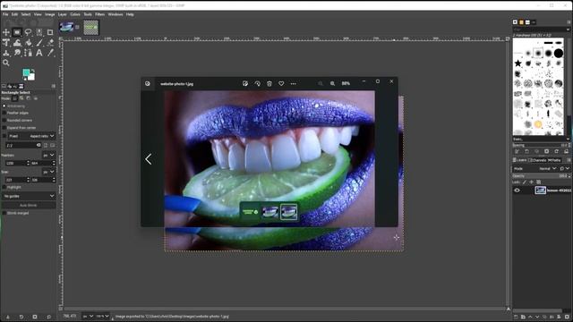Image resolution: width=573 pixels, height=322 pixels.
Task: Open the Select menu
Action: click(x=26, y=14)
